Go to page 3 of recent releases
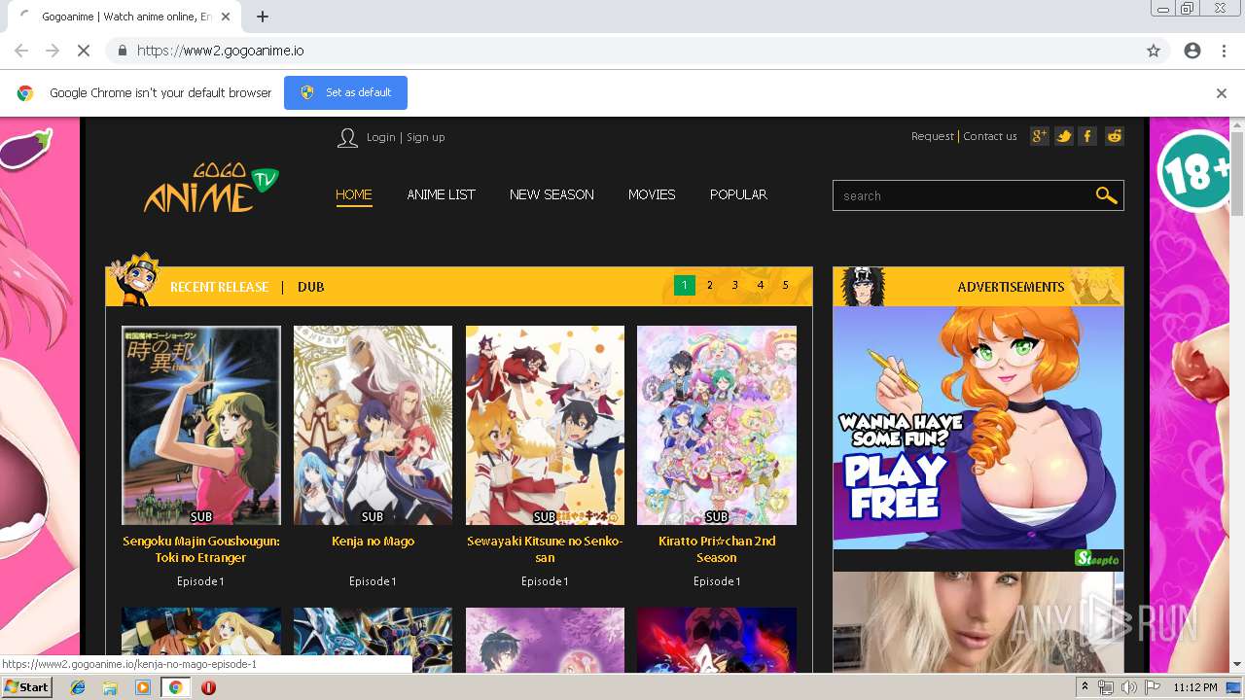 735,286
